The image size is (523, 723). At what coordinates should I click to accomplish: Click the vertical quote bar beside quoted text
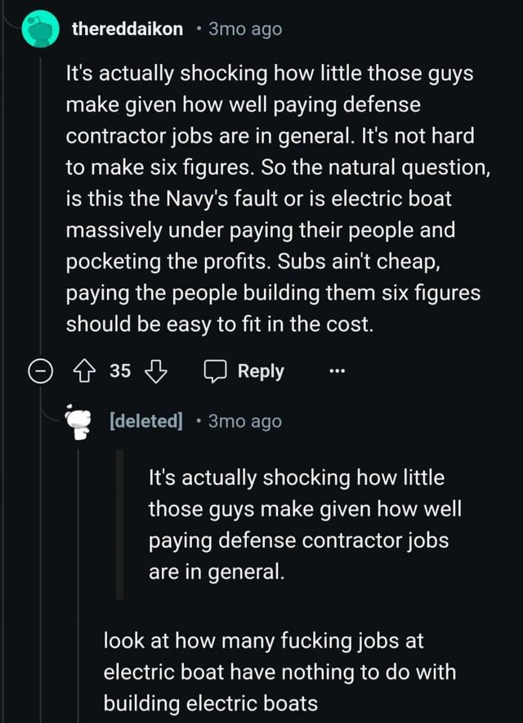(x=119, y=524)
